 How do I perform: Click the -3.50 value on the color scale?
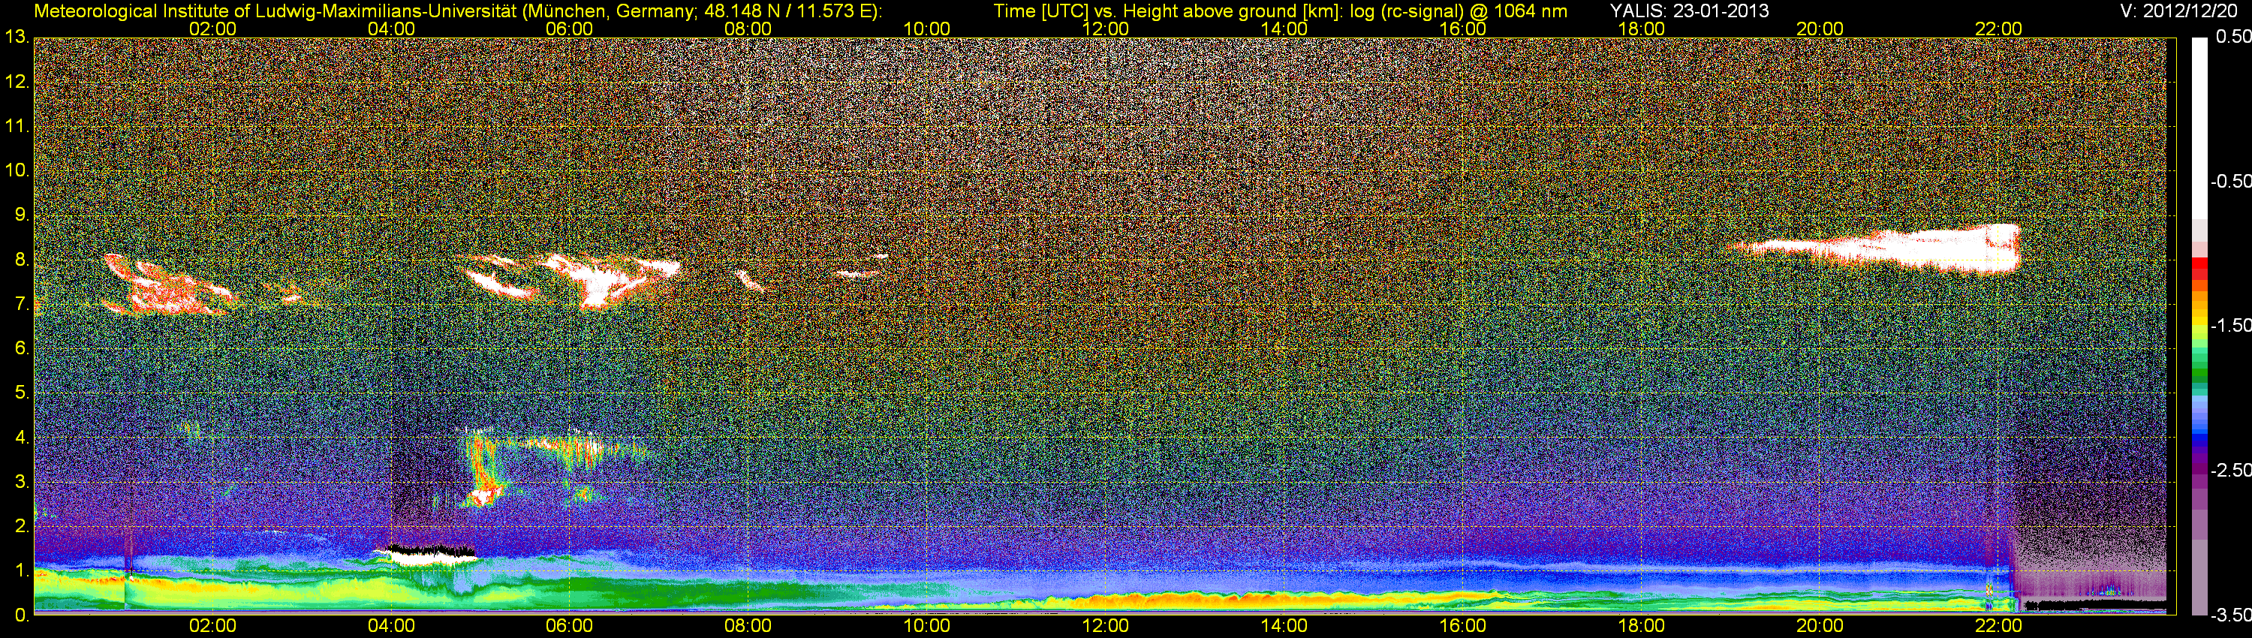coord(2231,615)
